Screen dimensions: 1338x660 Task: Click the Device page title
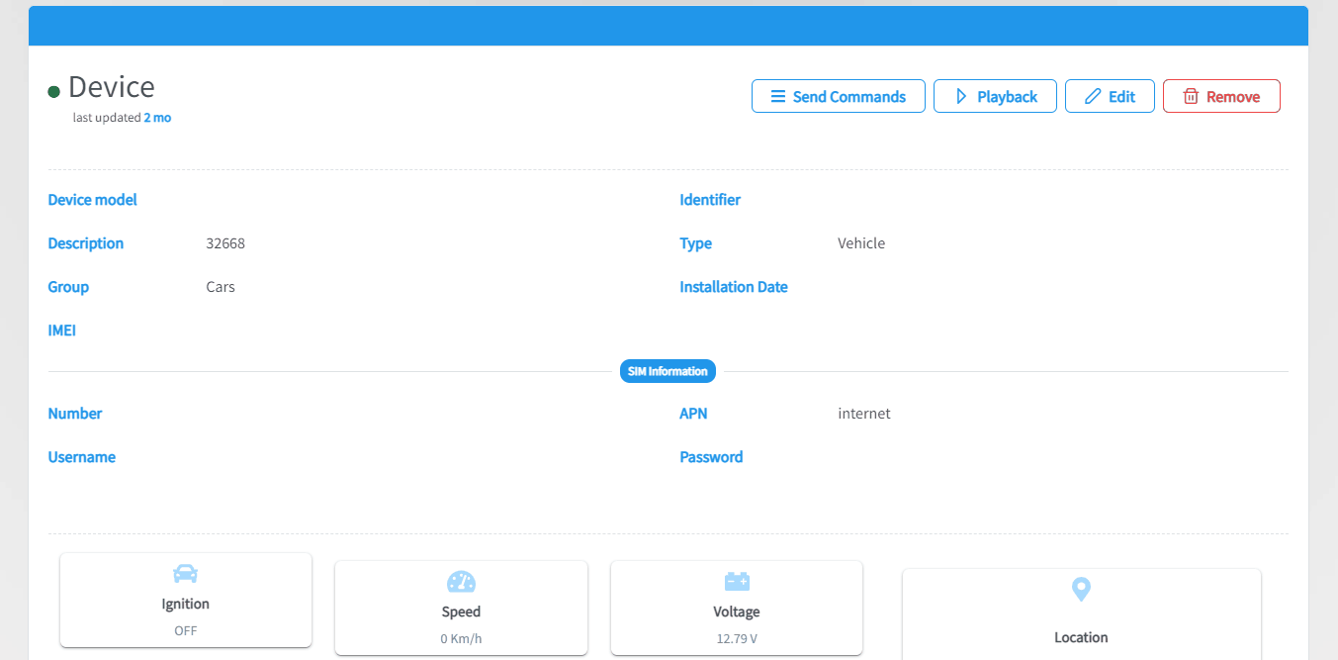coord(111,87)
